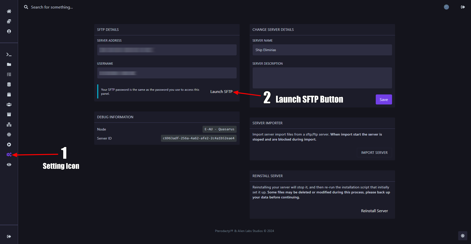
Task: Click the coins store icon in sidebar
Action: pos(9,21)
